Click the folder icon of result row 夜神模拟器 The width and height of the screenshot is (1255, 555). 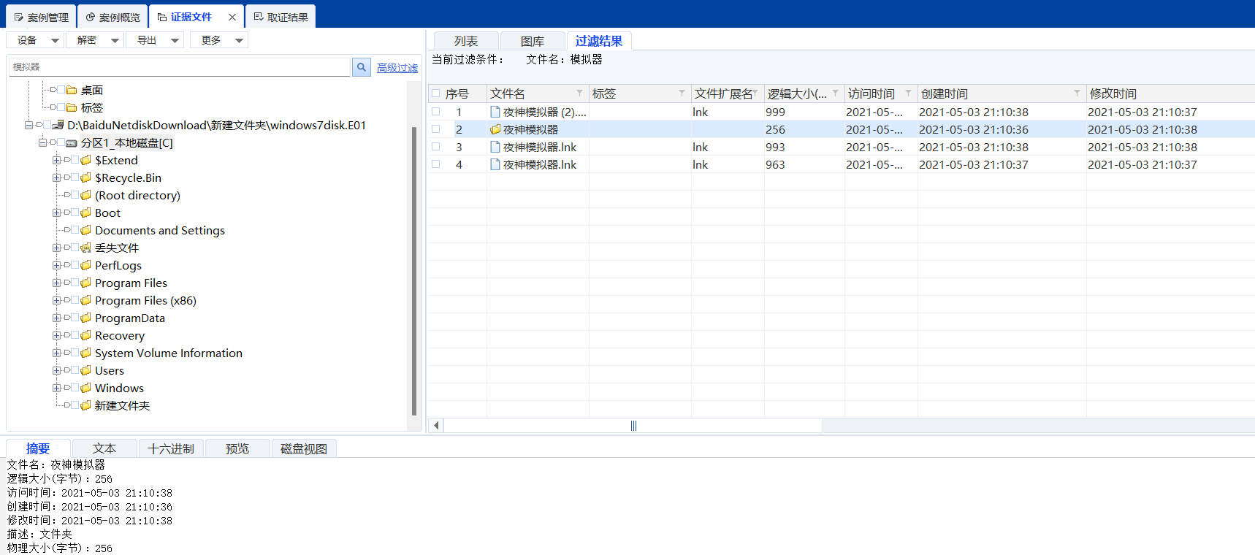(495, 129)
